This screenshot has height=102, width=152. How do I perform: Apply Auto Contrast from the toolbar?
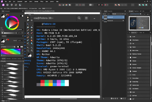(x=63, y=5)
